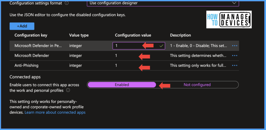Screen dimensions: 266x130
Task: Click the Value type column header
Action: tap(79, 35)
